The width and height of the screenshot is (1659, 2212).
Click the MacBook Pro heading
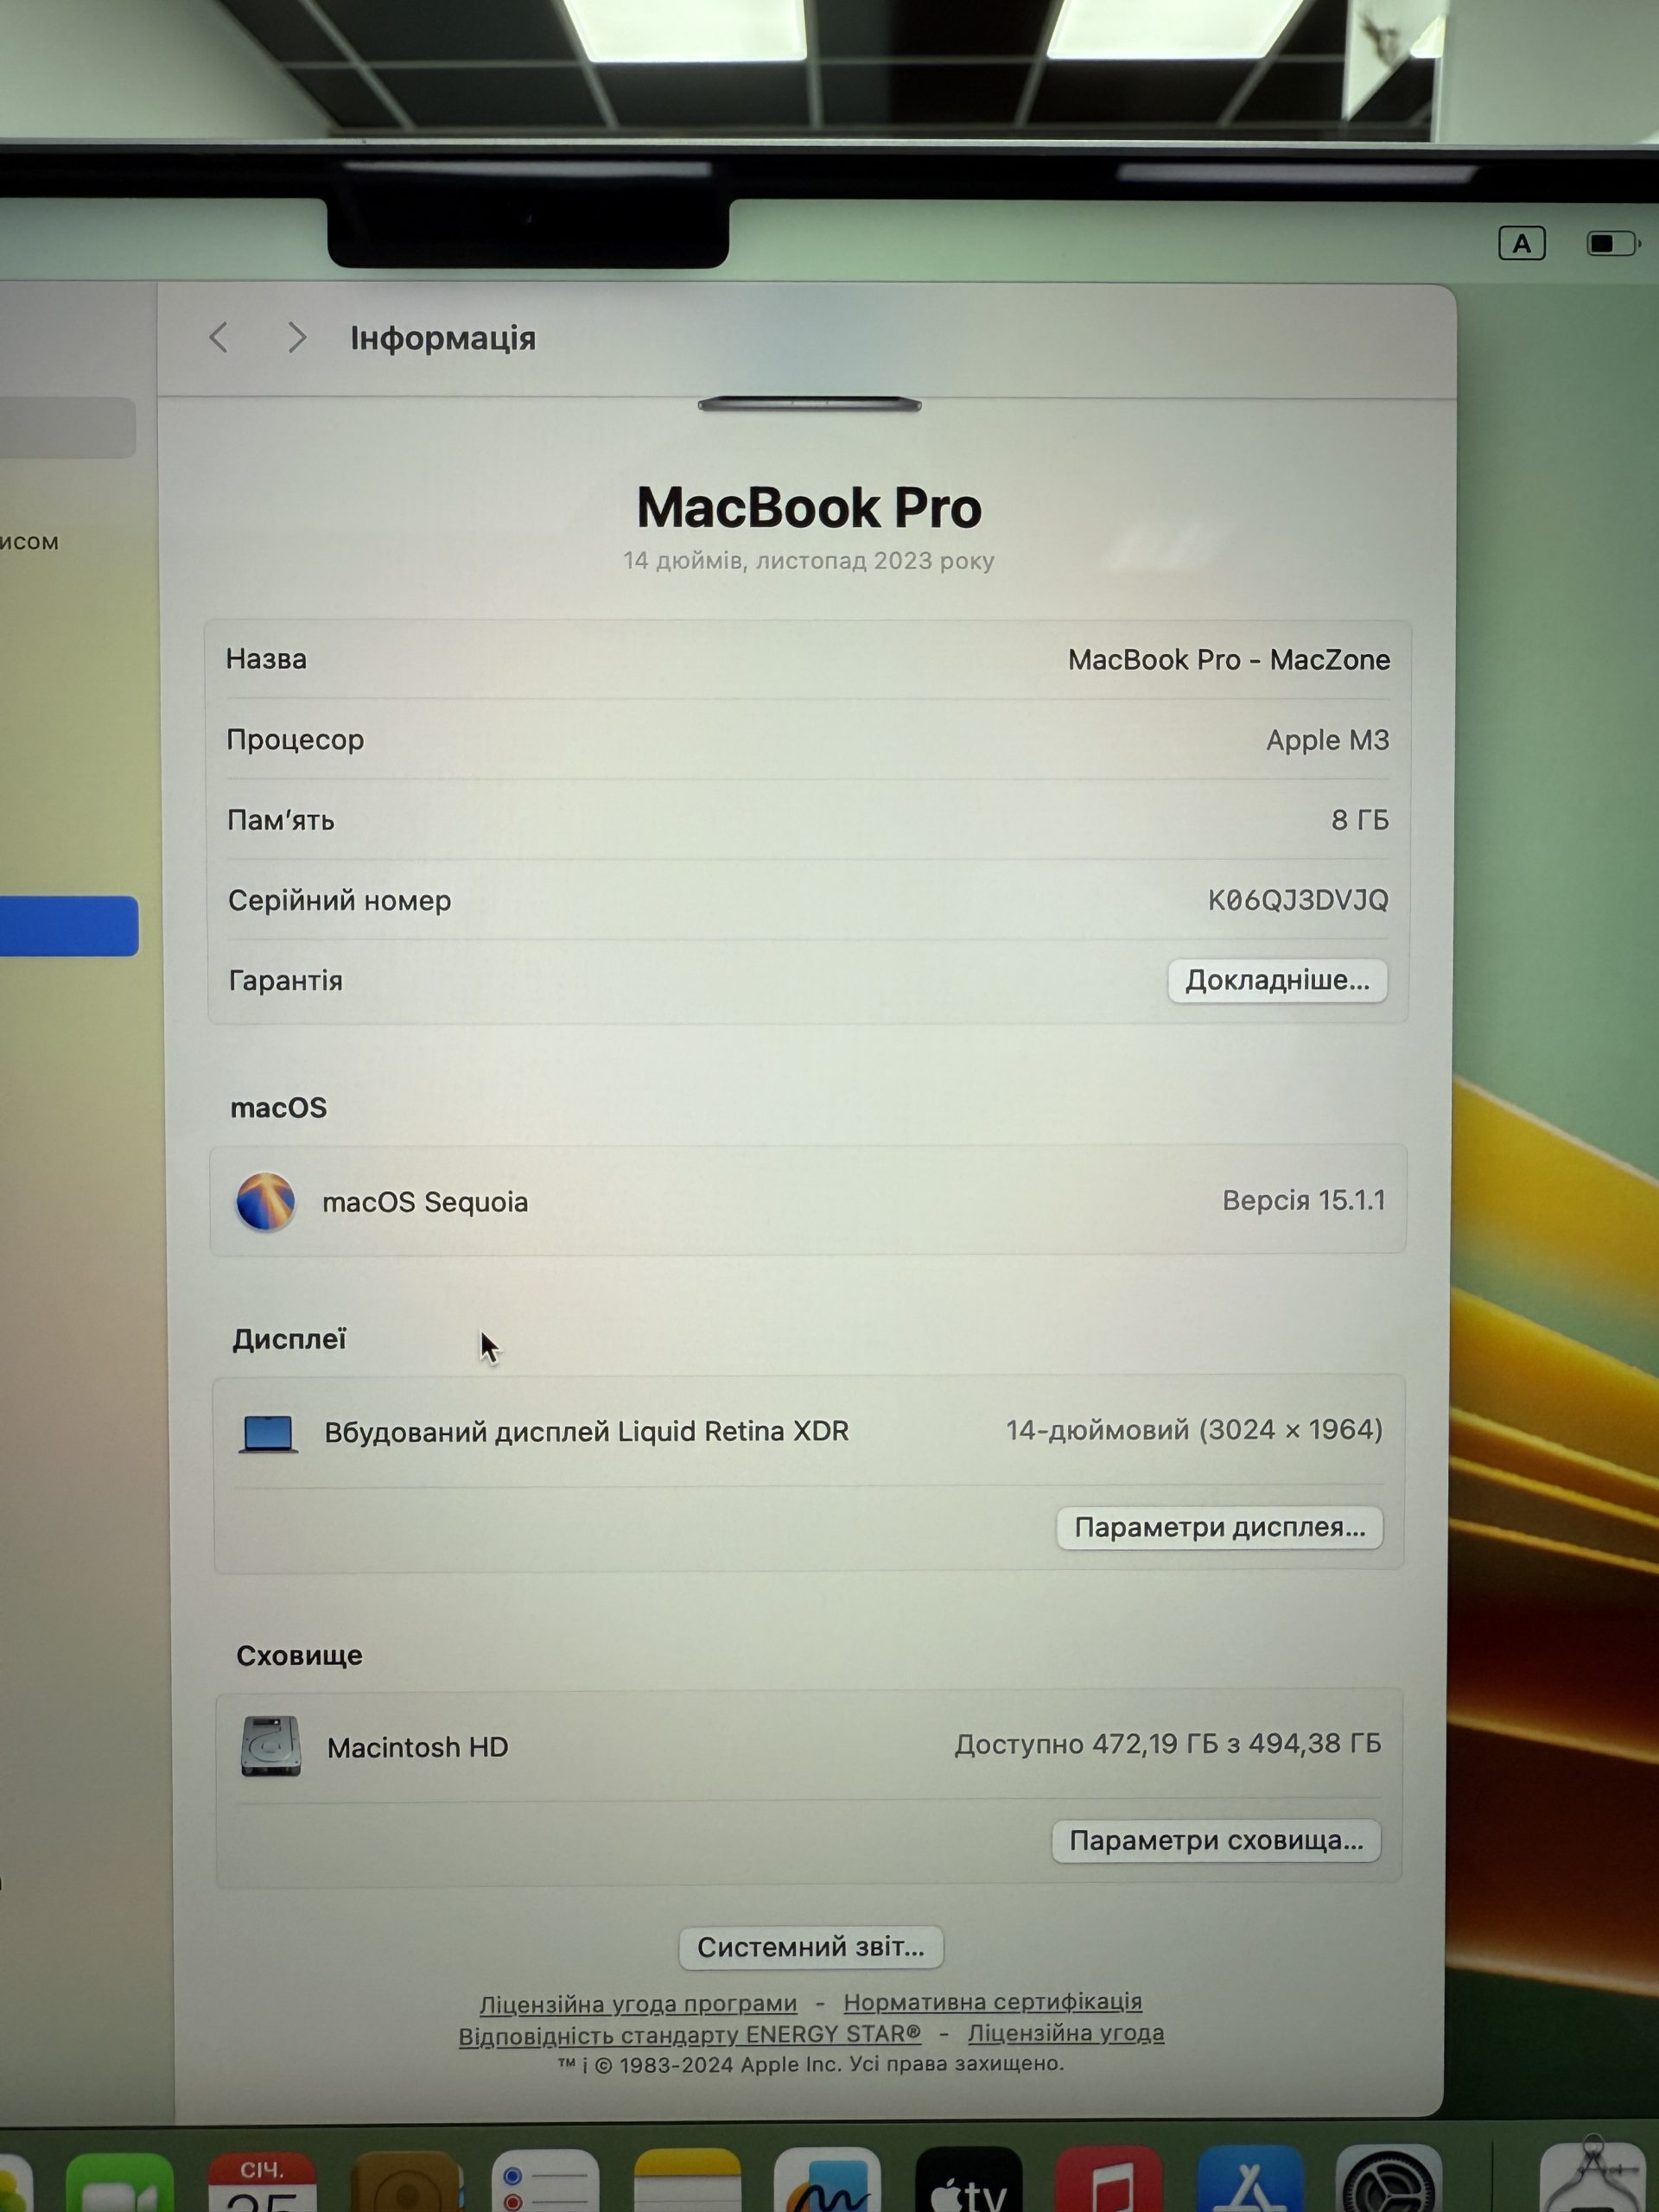pos(809,508)
